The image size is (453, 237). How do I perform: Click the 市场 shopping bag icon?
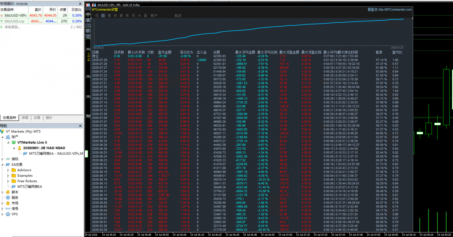[x=8, y=203]
